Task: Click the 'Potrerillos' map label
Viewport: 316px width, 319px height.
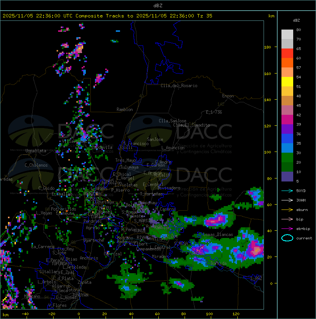Action: [x=63, y=209]
